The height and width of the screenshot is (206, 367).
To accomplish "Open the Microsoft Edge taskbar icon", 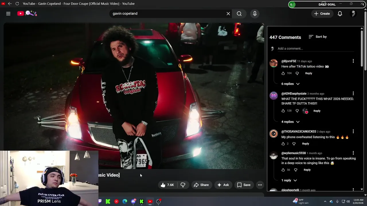I will [x=125, y=201].
